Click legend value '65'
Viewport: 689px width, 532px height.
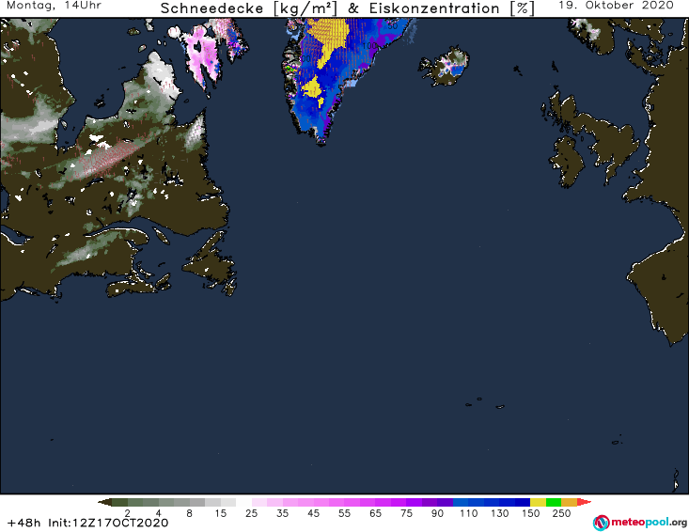click(x=376, y=513)
